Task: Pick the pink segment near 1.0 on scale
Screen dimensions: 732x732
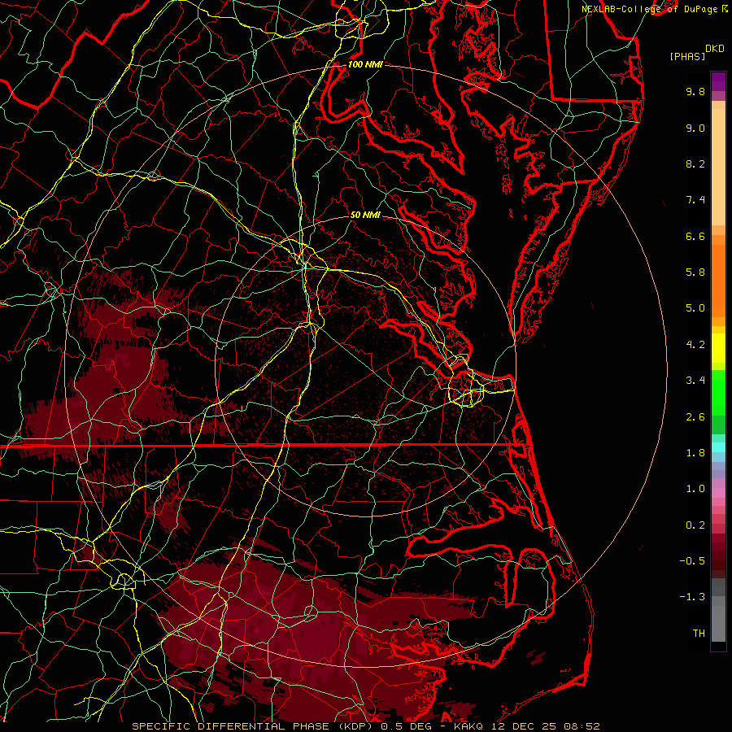Action: (x=718, y=493)
